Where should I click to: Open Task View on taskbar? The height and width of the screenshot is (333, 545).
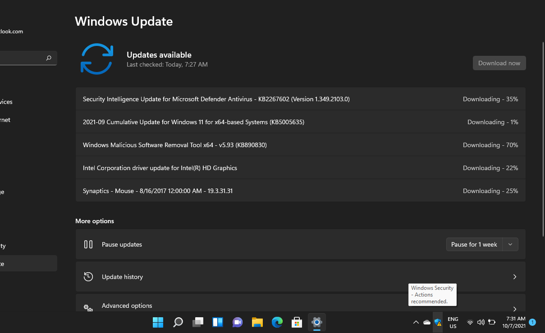[x=198, y=322]
